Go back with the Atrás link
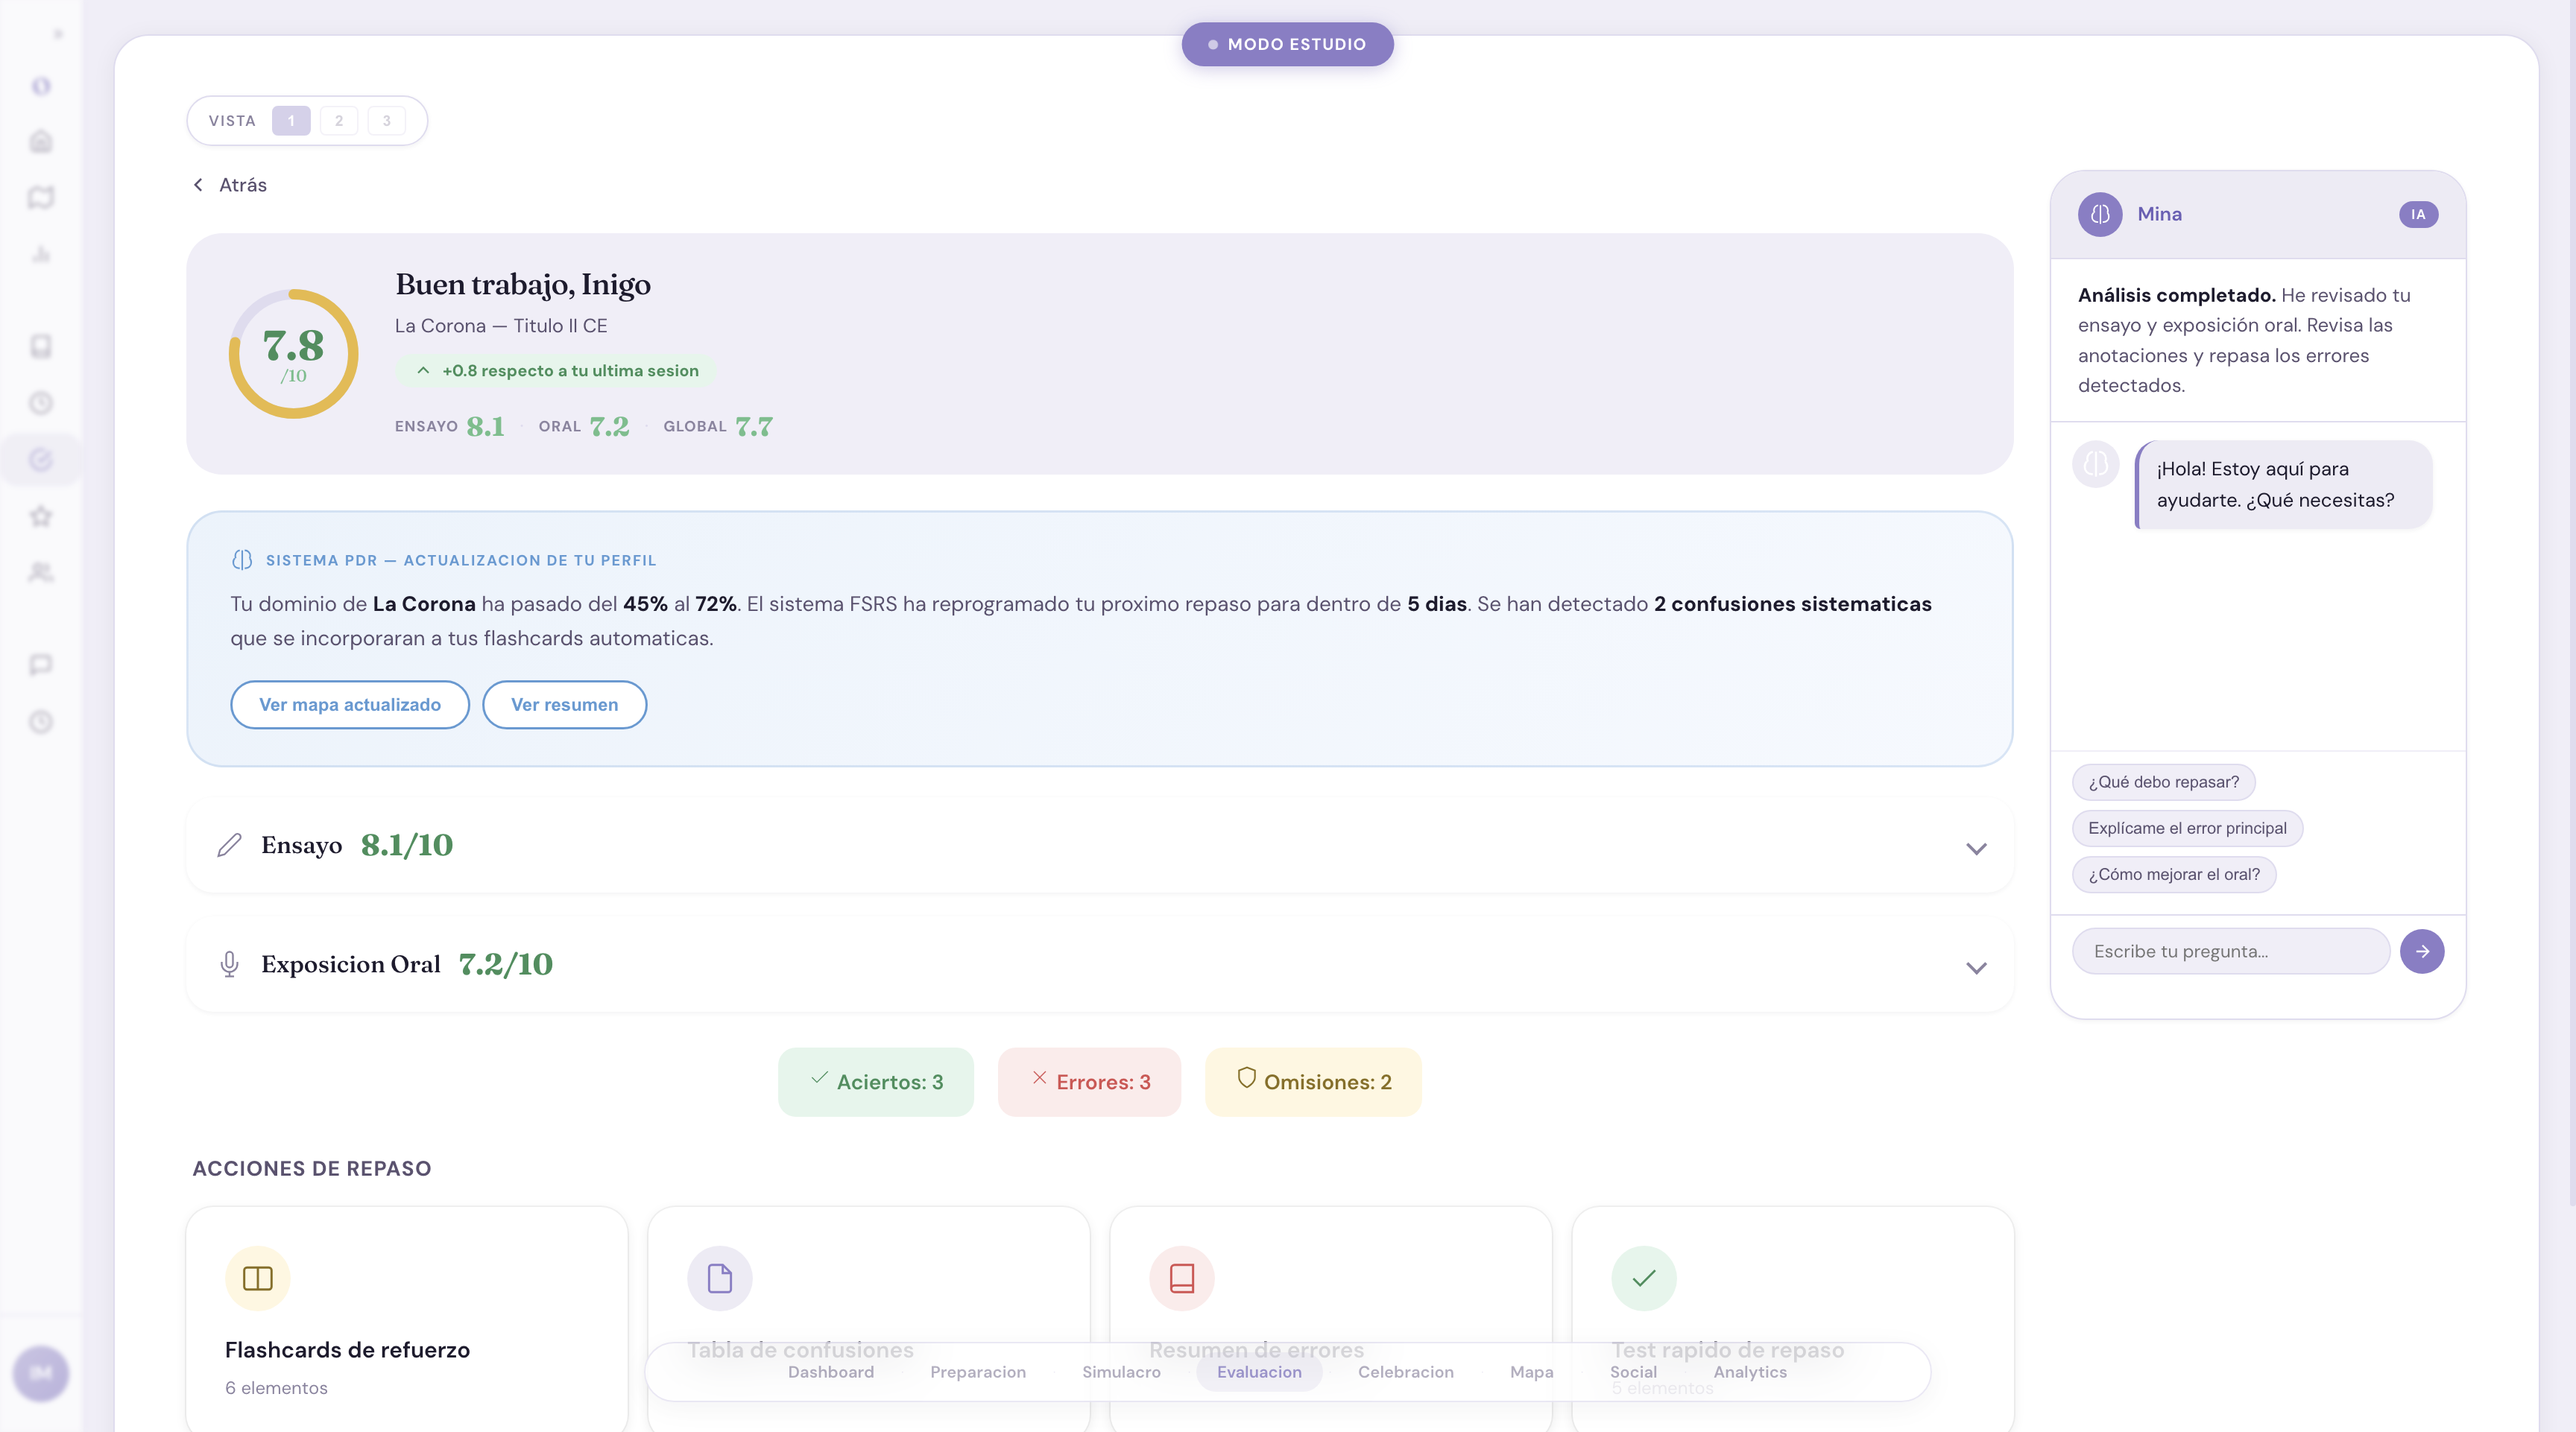The width and height of the screenshot is (2576, 1432). click(230, 185)
